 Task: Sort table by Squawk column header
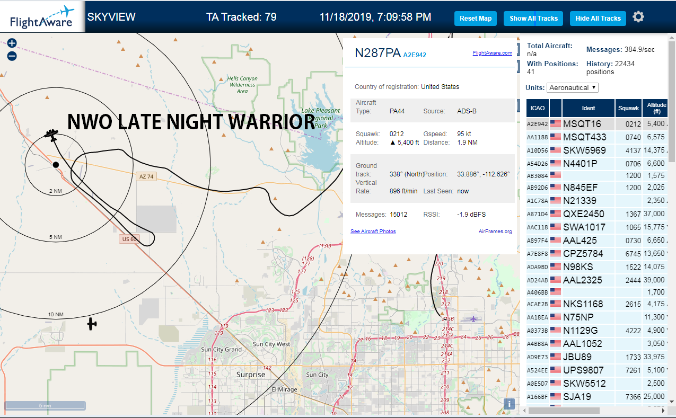tap(628, 108)
